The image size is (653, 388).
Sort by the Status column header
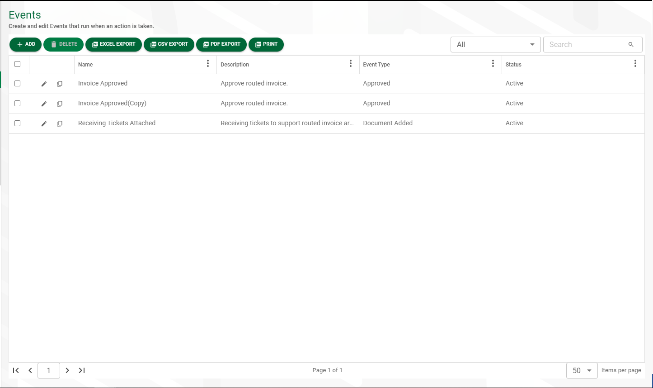point(513,65)
